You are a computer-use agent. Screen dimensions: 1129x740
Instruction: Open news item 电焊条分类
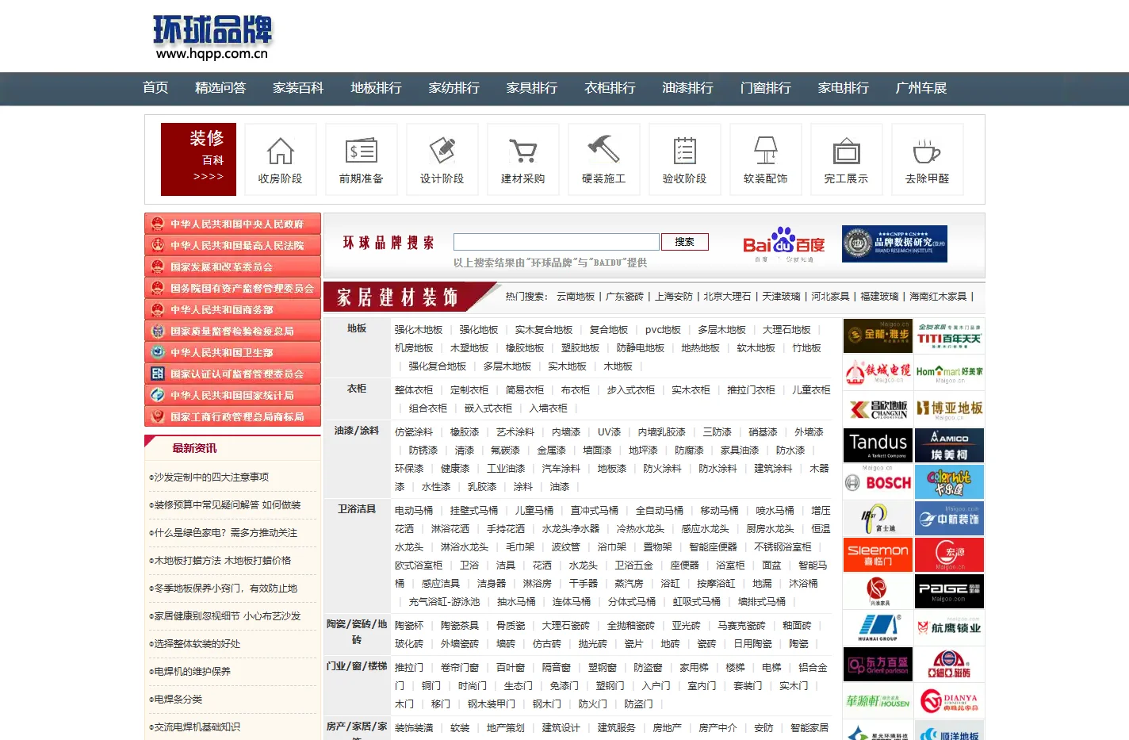[178, 700]
